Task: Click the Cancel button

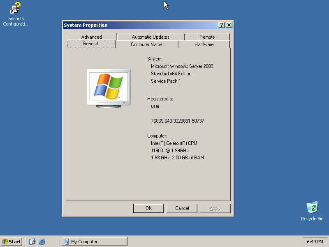Action: [182, 208]
